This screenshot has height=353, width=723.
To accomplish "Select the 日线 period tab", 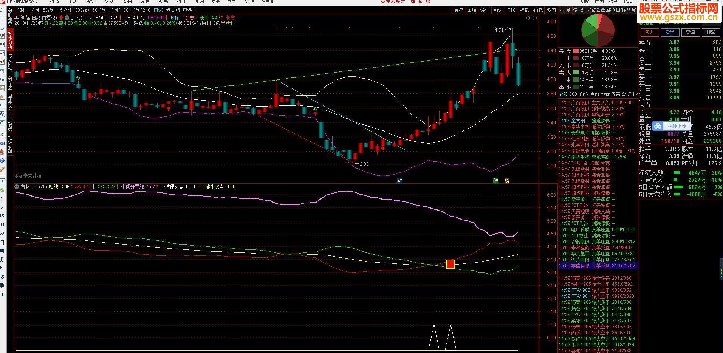I will click(x=158, y=10).
